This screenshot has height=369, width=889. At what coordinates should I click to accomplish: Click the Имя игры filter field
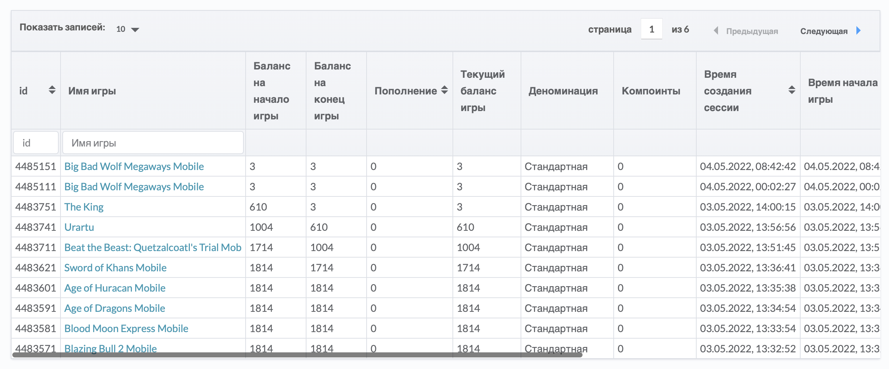[x=153, y=143]
